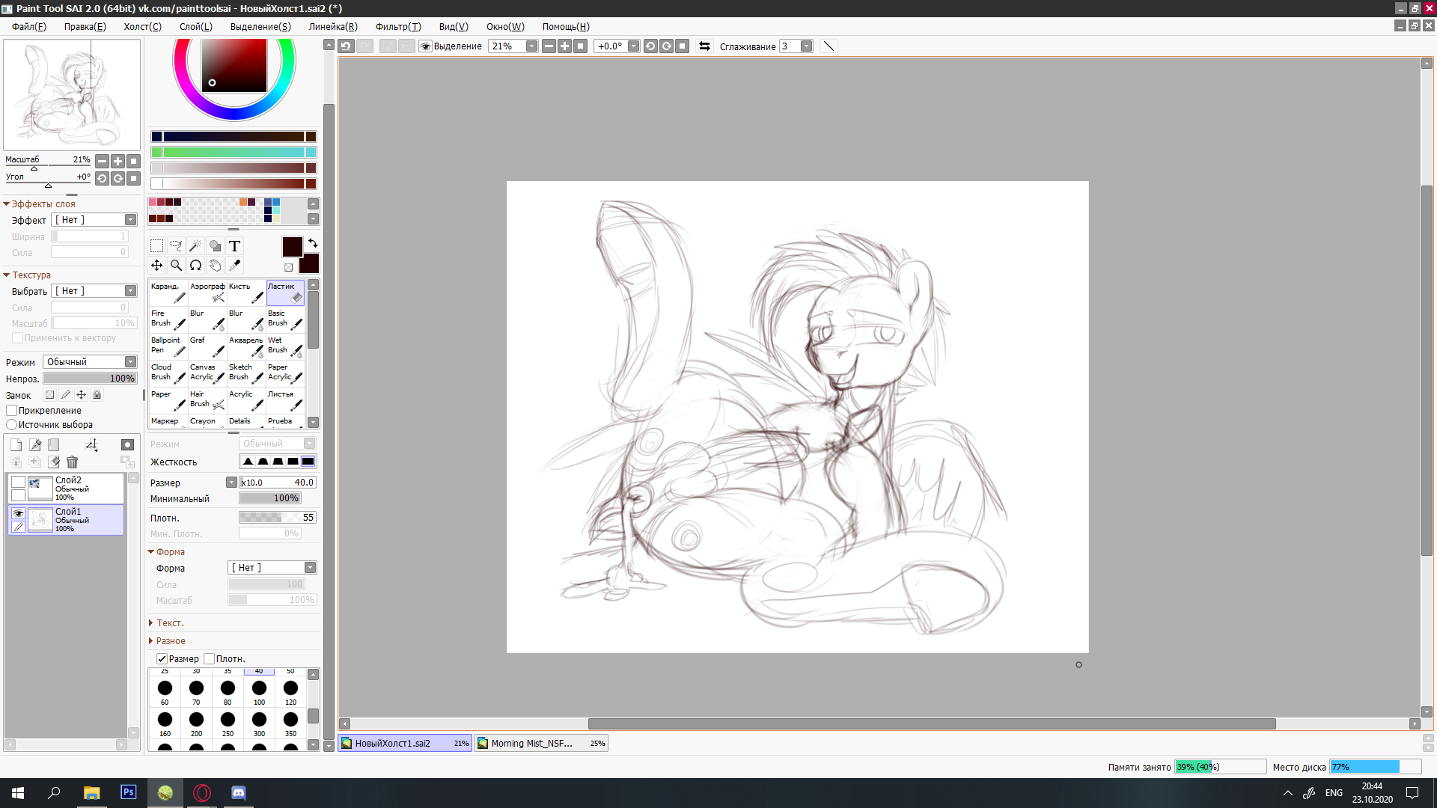Choose the Text tool

click(234, 246)
